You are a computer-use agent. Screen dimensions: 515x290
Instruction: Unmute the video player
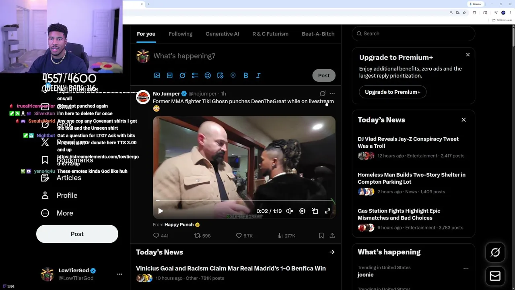pos(290,211)
